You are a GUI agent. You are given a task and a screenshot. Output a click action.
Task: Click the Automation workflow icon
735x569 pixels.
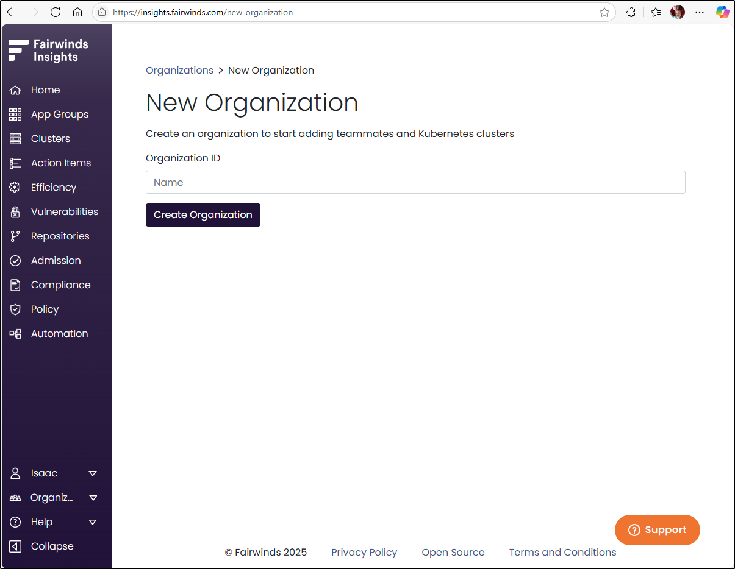[16, 334]
